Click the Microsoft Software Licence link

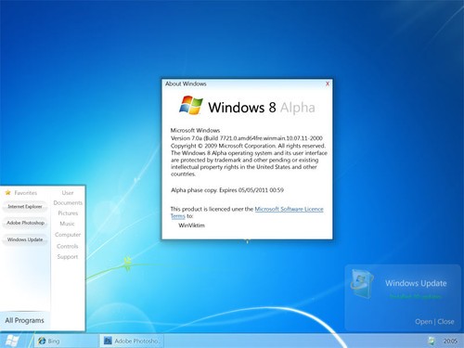coord(289,209)
